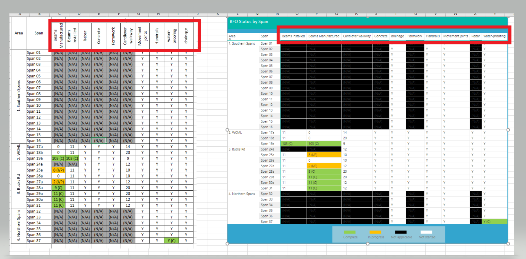Click "water-proofing" header in BFO Status table
526x259 pixels.
click(x=494, y=36)
